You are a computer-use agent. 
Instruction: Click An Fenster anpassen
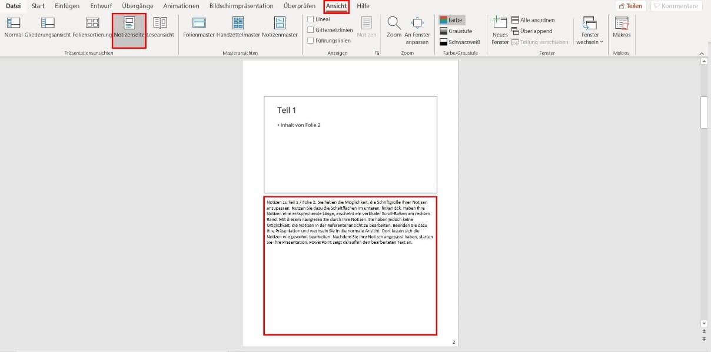pyautogui.click(x=417, y=31)
